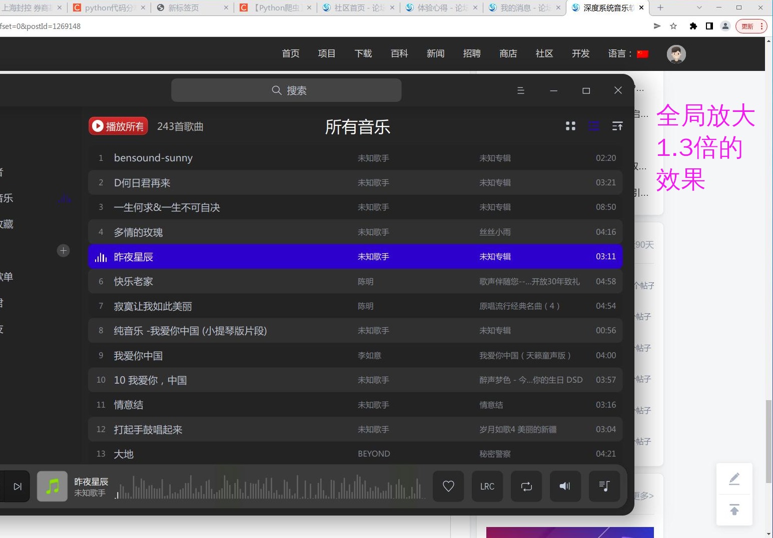The height and width of the screenshot is (538, 773).
Task: Click the 播放所有 button
Action: click(118, 126)
